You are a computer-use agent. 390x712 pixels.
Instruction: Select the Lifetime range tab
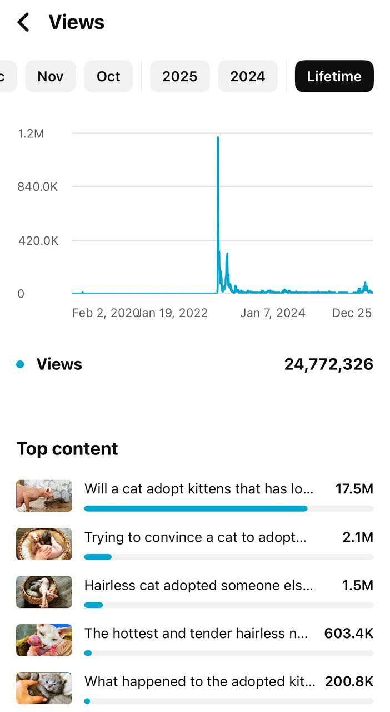(x=334, y=76)
